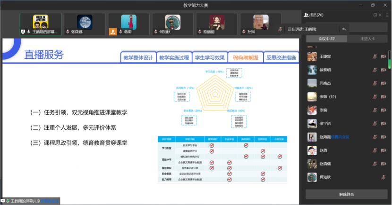The image size is (392, 205).
Task: Click the orange host badge on 蒋雨's tile
Action: click(113, 32)
